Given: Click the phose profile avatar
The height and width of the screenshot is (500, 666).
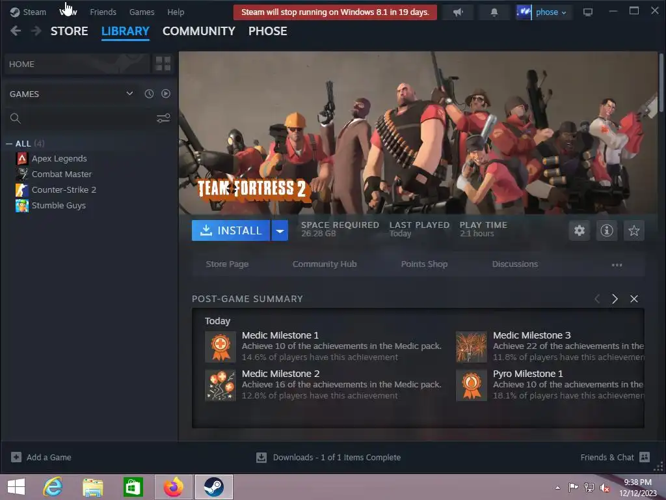Looking at the screenshot, I should coord(524,12).
